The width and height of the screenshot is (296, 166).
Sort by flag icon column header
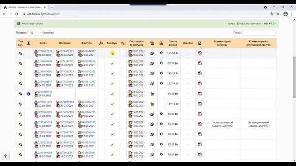[101, 43]
